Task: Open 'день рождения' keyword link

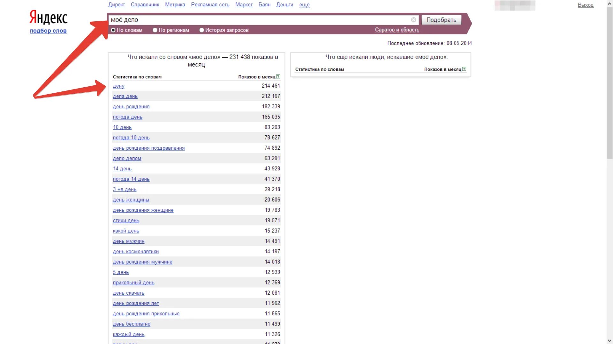Action: pos(131,107)
